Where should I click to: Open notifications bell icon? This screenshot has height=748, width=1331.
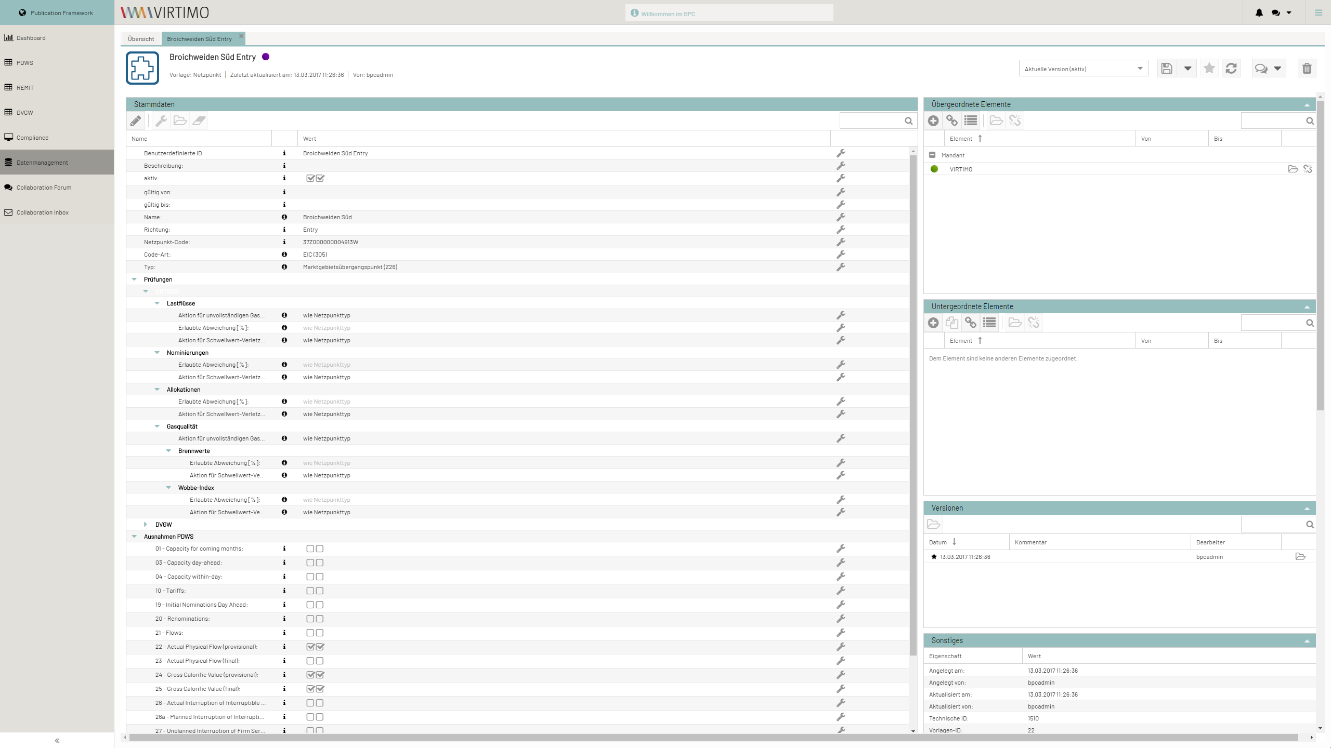(x=1259, y=13)
